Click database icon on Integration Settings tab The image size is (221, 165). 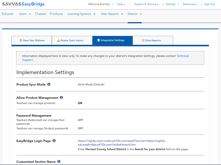point(99,40)
